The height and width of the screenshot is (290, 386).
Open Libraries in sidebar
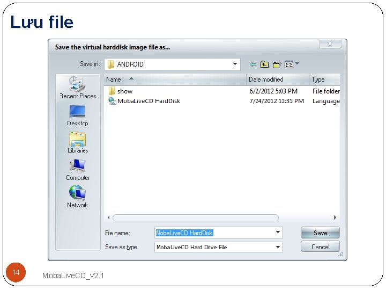pos(78,142)
